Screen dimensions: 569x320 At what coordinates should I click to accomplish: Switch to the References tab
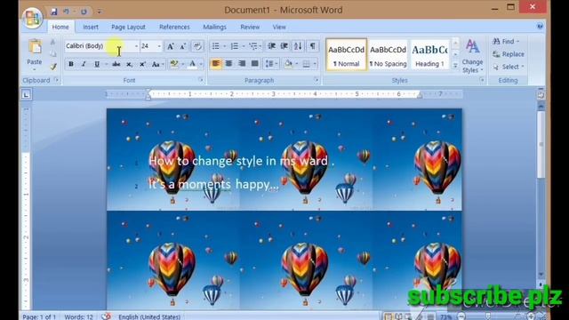pos(174,27)
